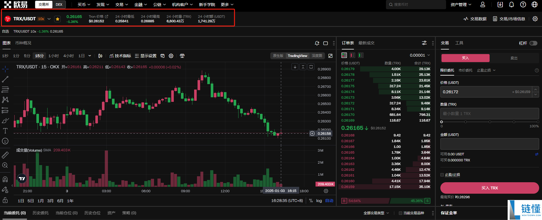Click the favorite star next to TRX/USDT
This screenshot has width=542, height=220.
tap(58, 19)
